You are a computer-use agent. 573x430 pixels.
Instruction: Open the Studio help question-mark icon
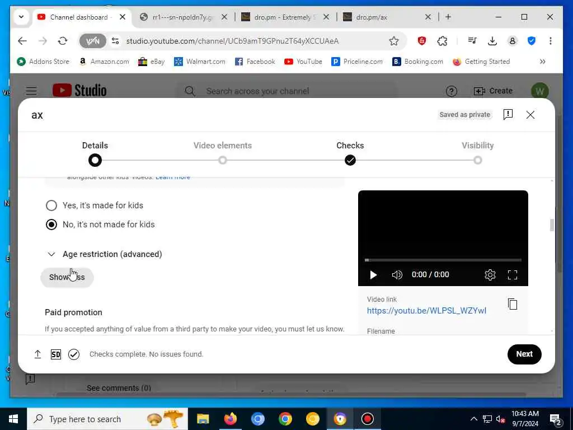tap(452, 91)
